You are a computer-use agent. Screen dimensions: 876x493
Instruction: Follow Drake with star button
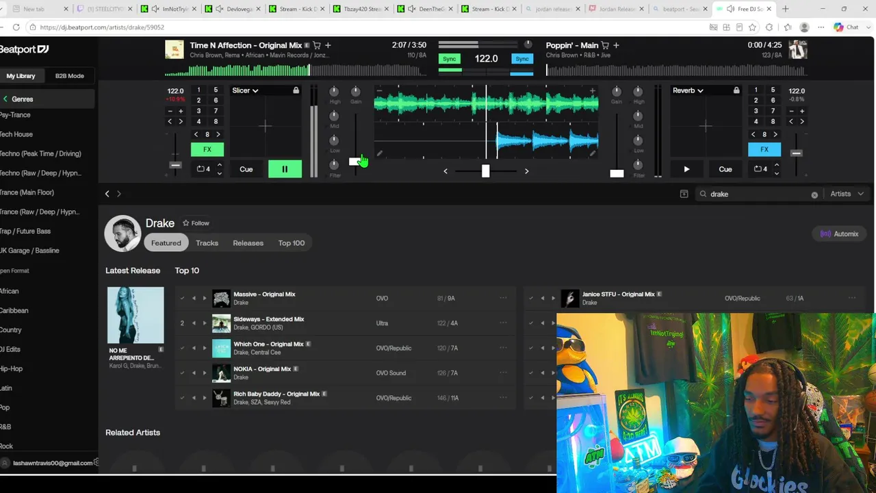pyautogui.click(x=196, y=223)
